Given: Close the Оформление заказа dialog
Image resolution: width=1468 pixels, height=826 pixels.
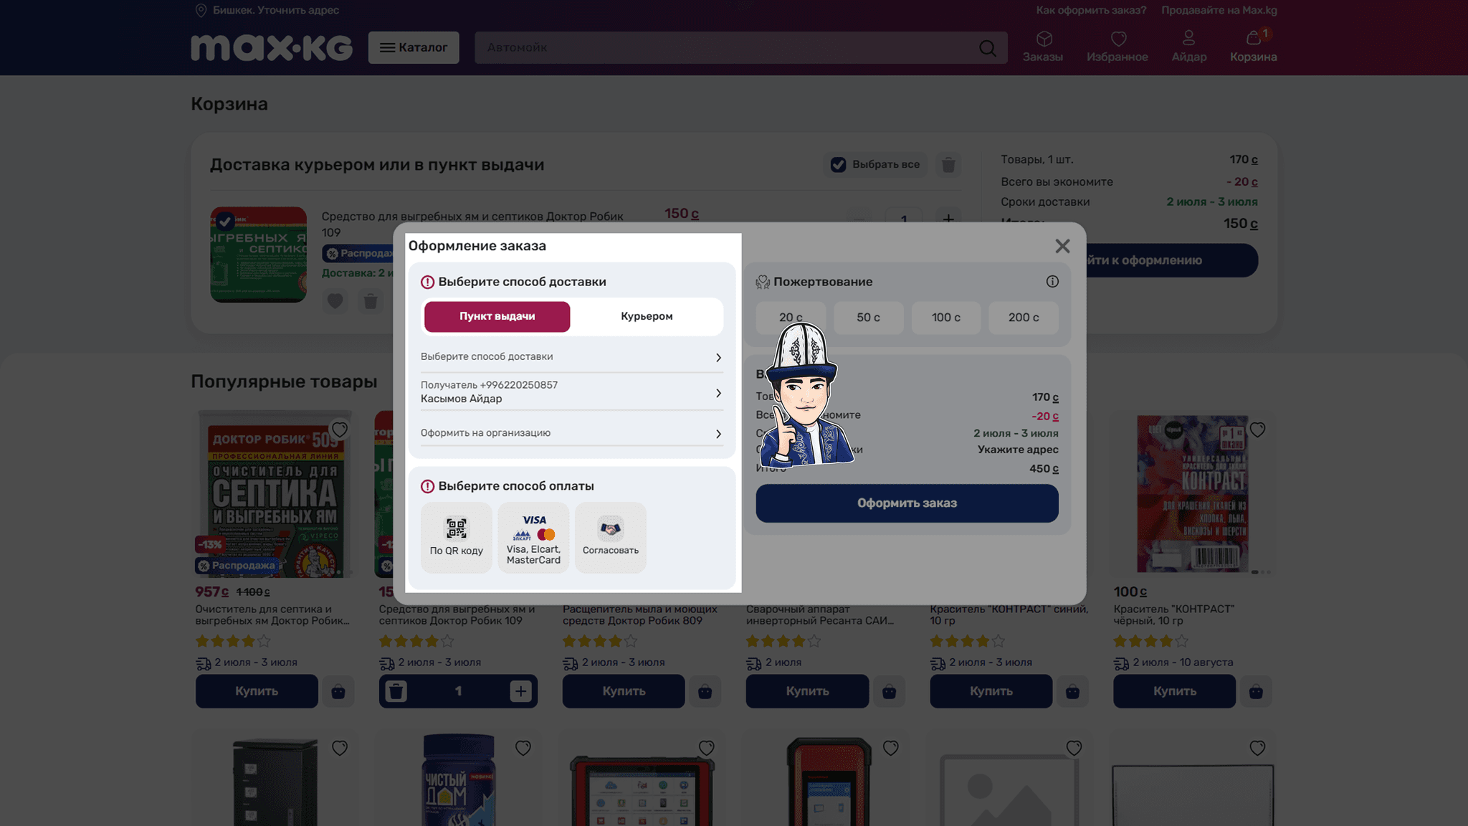Looking at the screenshot, I should click(x=1062, y=246).
